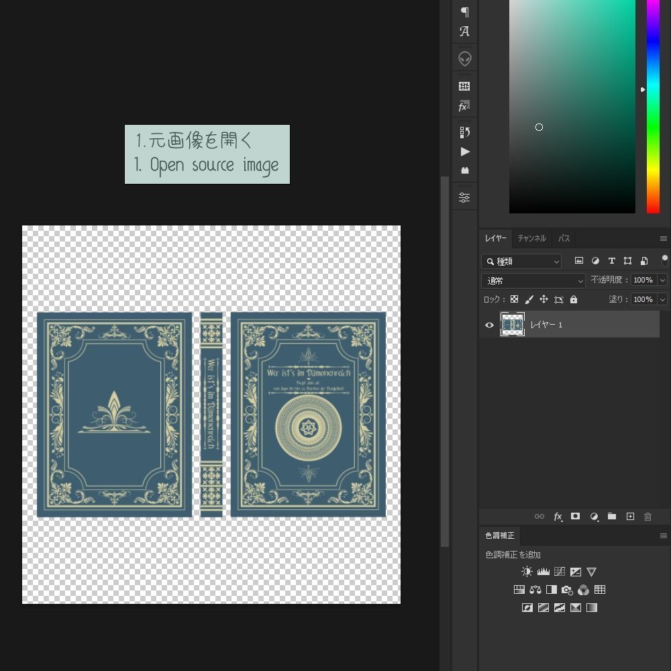Open the Paragraph panel icon
Screen dimensions: 671x671
click(x=465, y=11)
